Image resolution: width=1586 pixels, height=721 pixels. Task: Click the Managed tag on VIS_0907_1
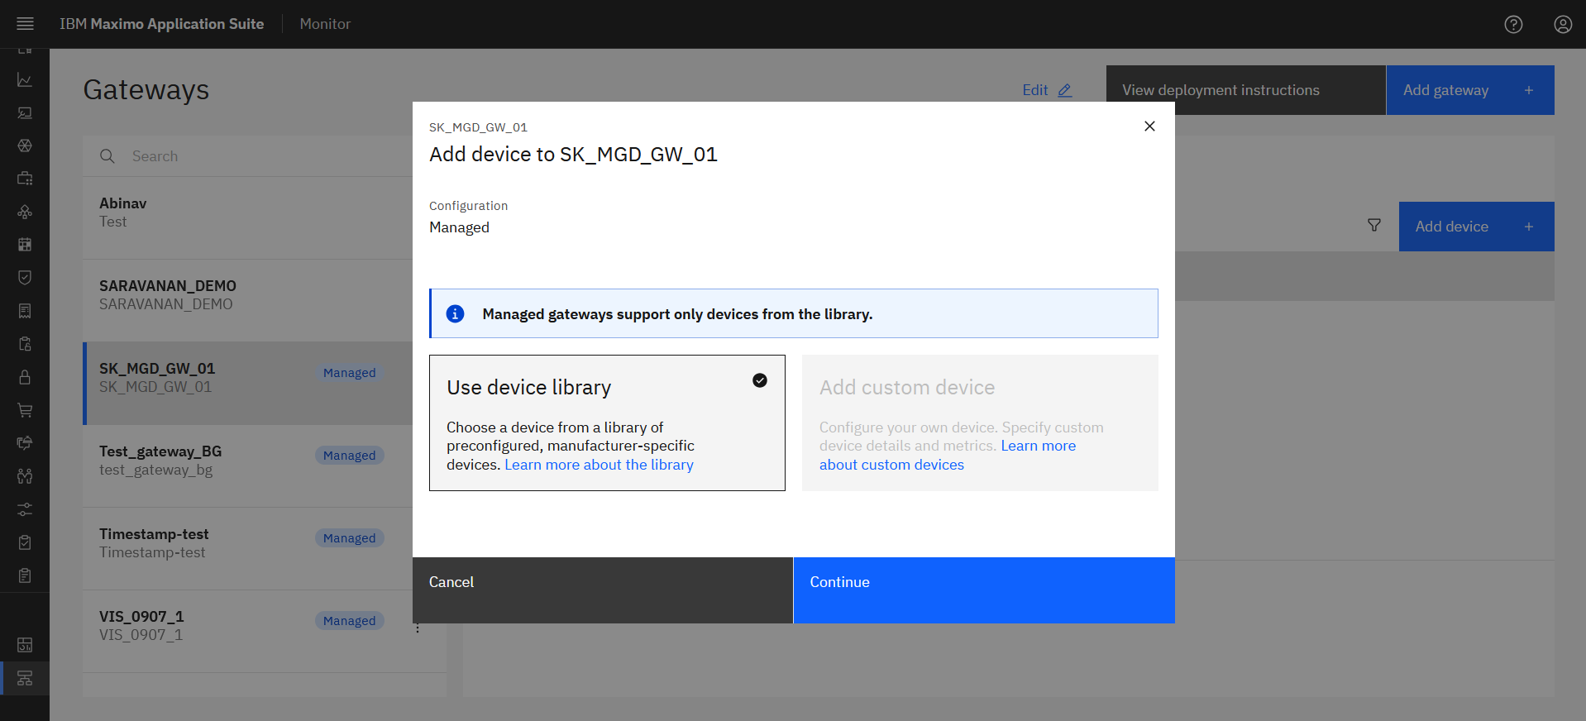pos(349,621)
